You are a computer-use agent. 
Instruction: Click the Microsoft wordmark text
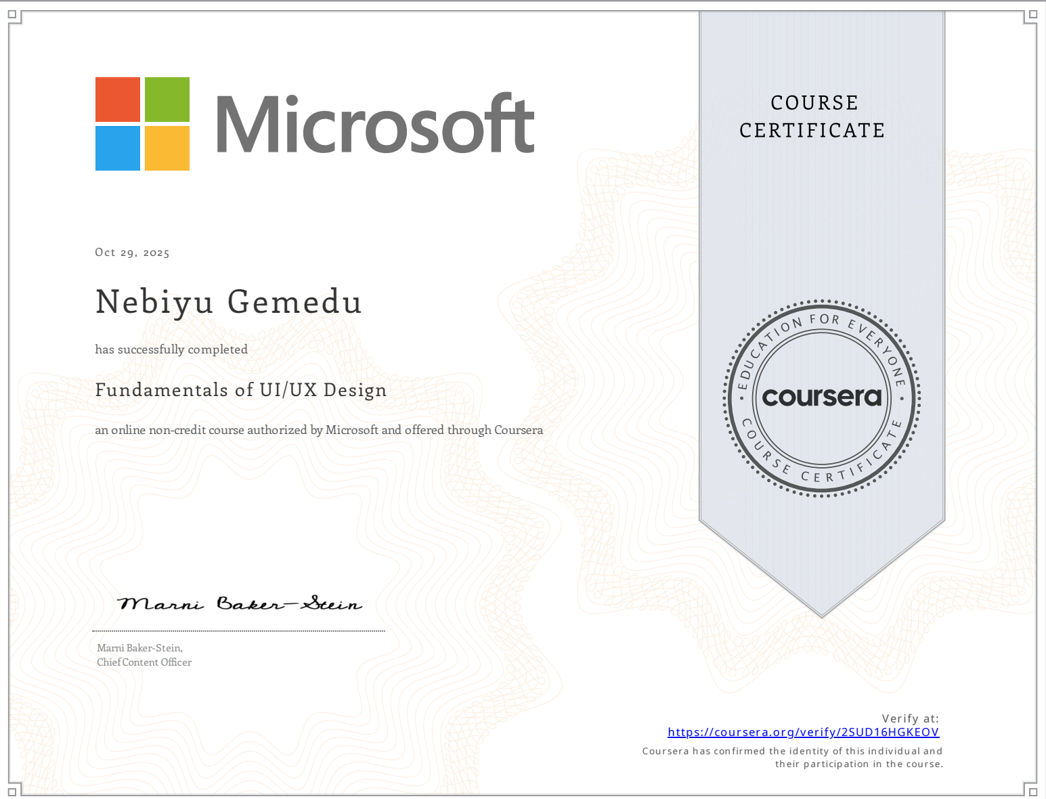[x=376, y=123]
